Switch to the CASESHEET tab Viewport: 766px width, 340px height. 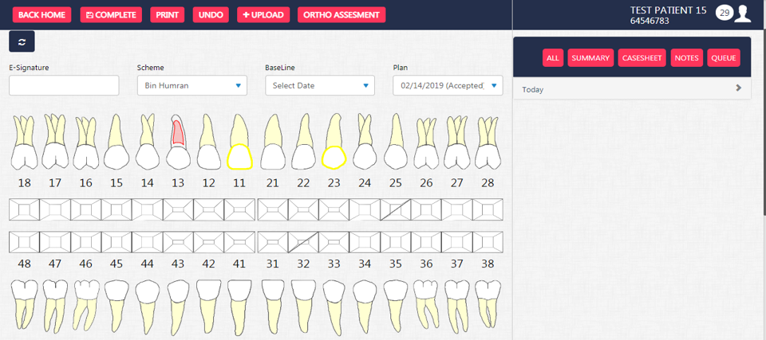[x=642, y=58]
